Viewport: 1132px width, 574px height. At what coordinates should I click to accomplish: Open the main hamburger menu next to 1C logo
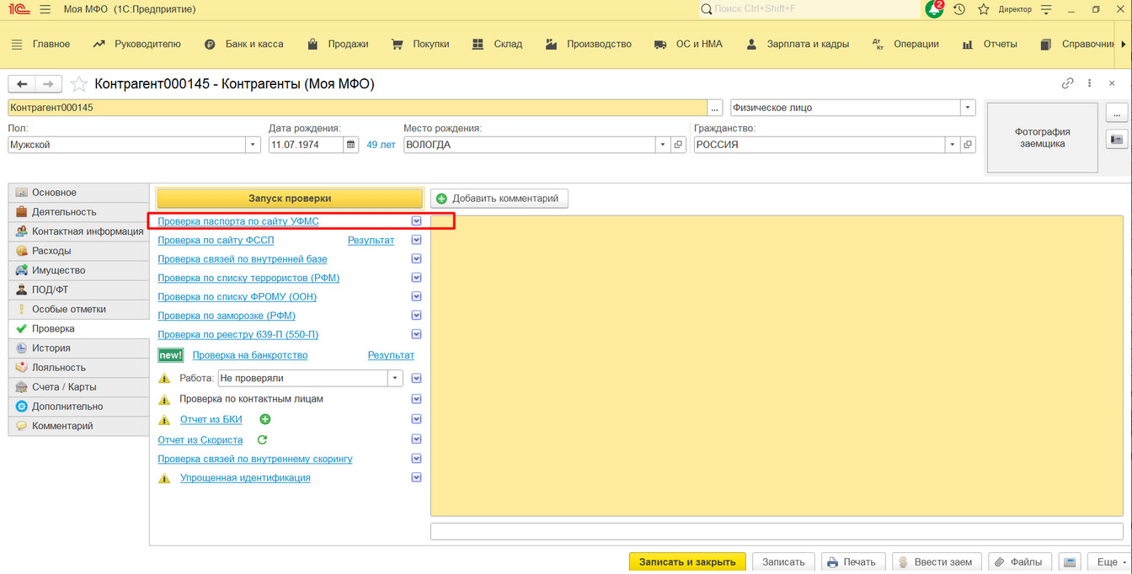point(45,9)
